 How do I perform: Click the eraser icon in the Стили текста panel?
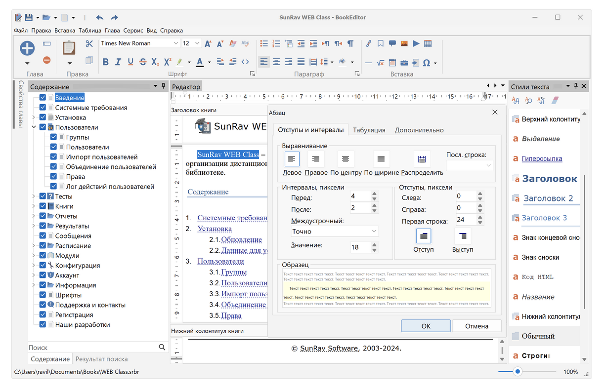(x=554, y=100)
